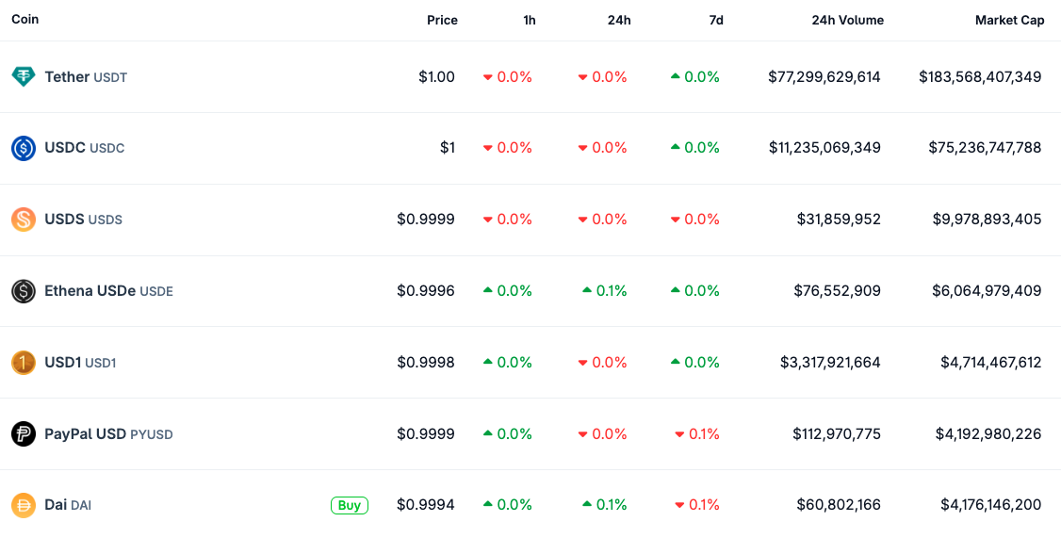The image size is (1061, 538).
Task: Sort by 1h change column header
Action: 530,20
